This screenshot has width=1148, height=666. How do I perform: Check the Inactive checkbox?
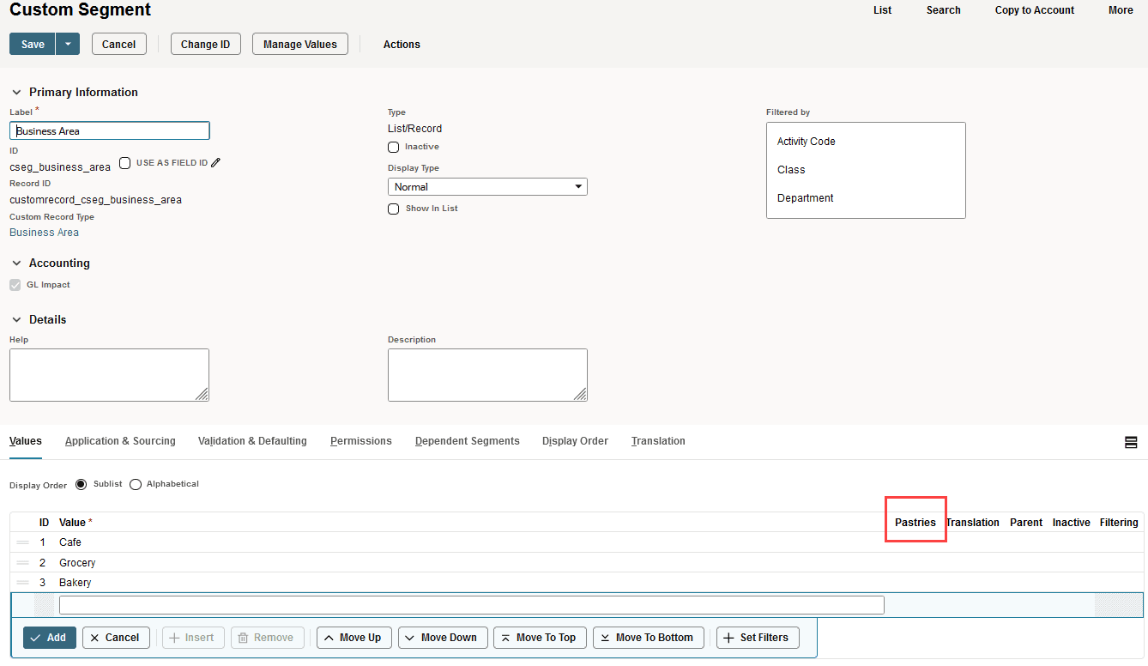click(393, 148)
